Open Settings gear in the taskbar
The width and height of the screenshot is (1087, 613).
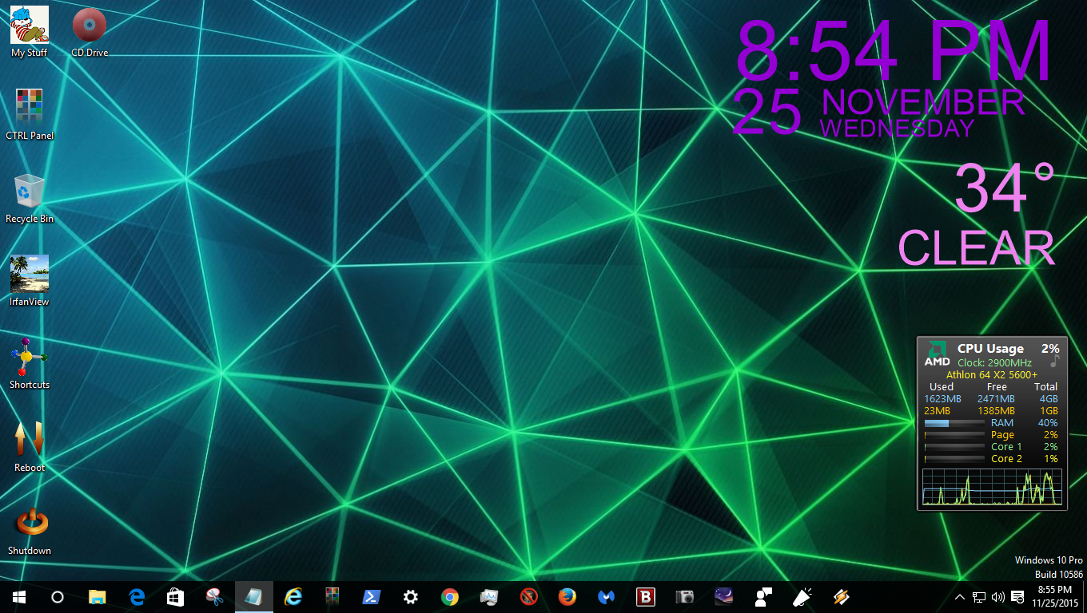410,597
